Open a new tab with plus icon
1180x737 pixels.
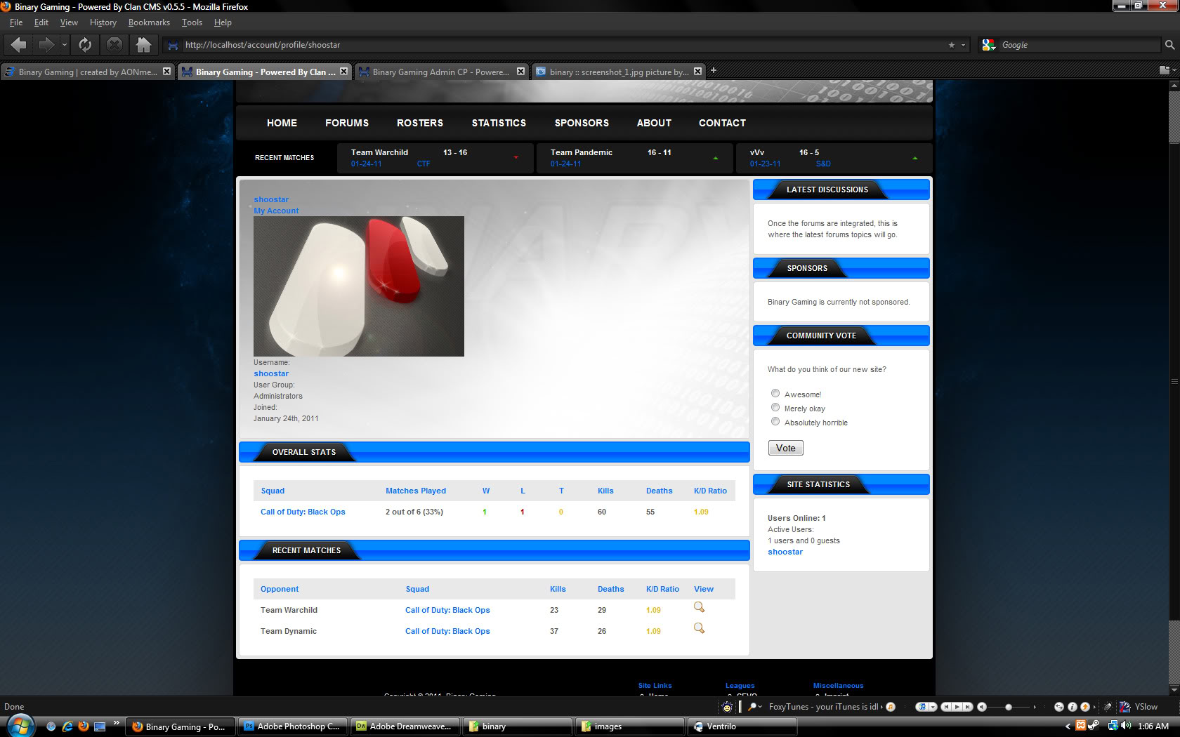[714, 70]
